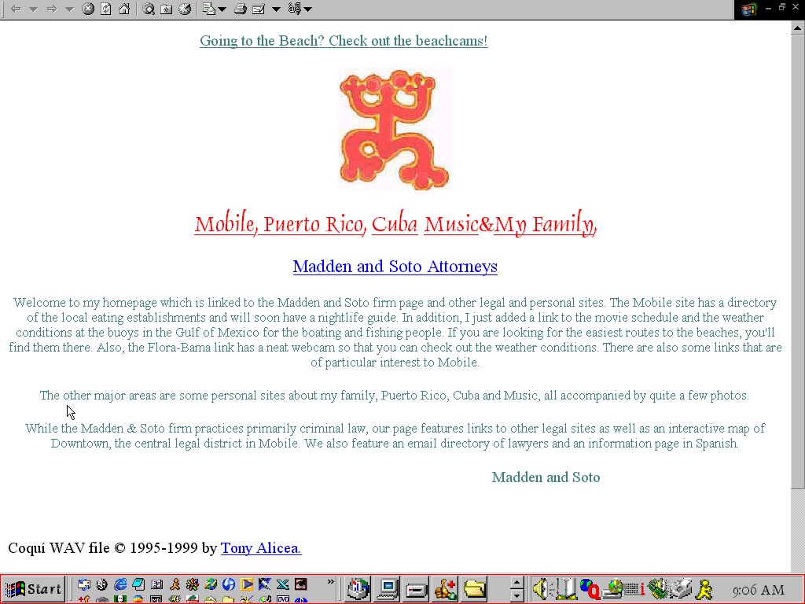The image size is (805, 604).
Task: Open the History icon
Action: click(184, 9)
